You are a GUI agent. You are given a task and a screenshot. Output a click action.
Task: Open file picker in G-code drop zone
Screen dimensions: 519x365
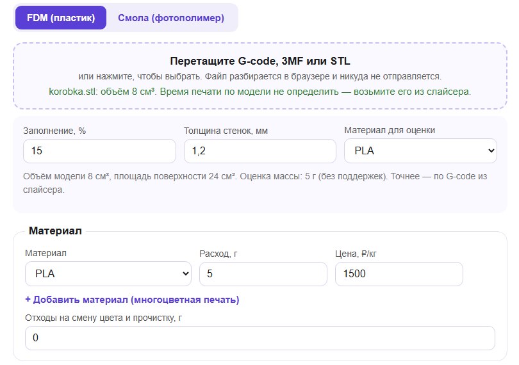tap(260, 76)
